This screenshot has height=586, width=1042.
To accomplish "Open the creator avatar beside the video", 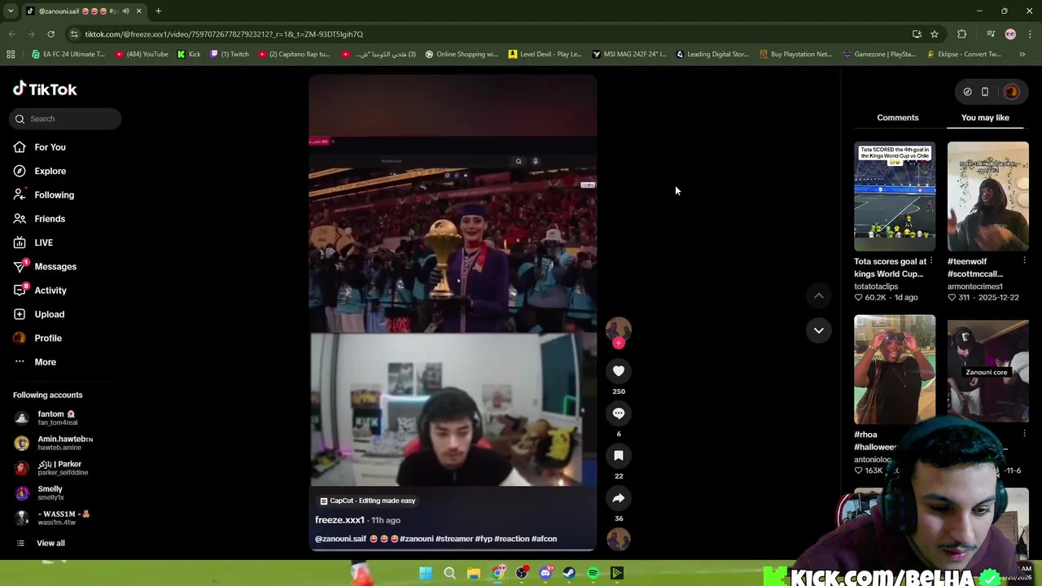I will 619,329.
